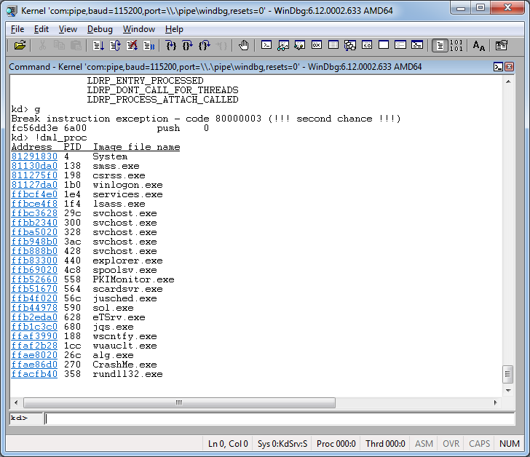Follow the ffae86d0 CrashMe.exe address link
The width and height of the screenshot is (530, 457).
tap(34, 365)
